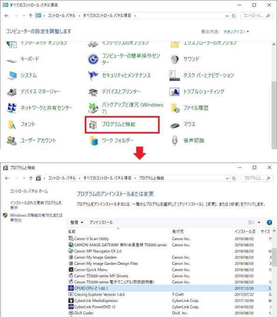The image size is (277, 317).
Task: Refresh the Control Panel items window
Action: coord(234,15)
